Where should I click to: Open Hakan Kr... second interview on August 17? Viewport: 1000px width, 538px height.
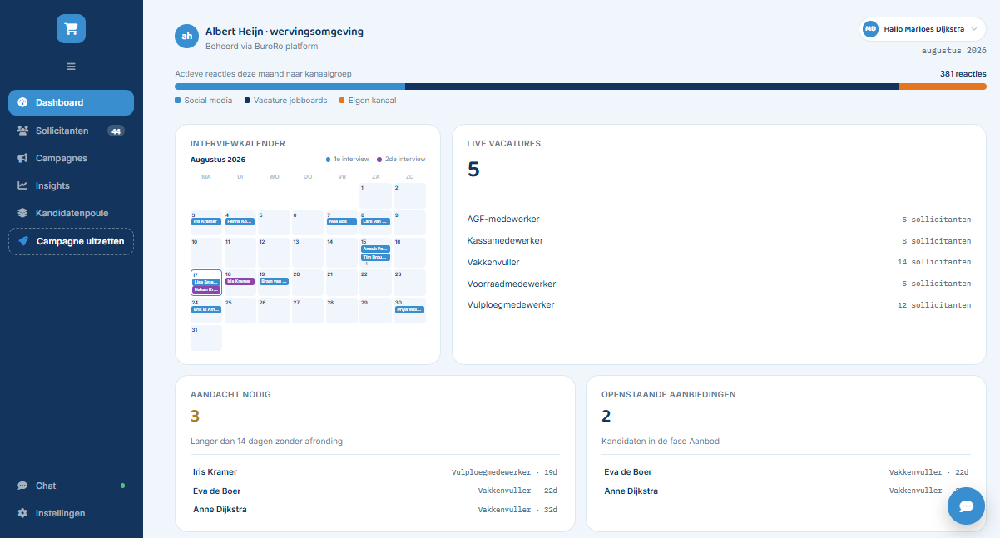206,289
